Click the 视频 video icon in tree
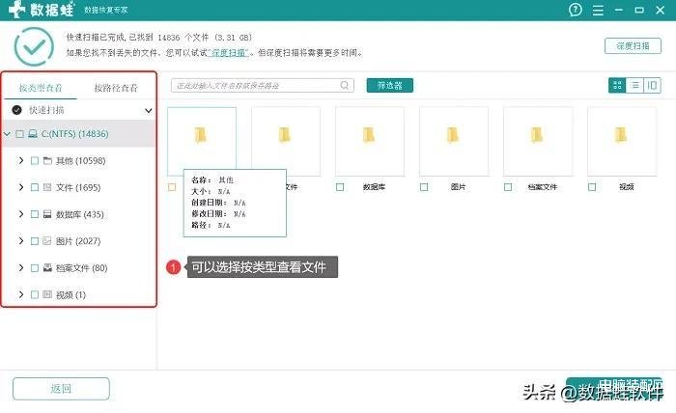Screen dimensions: 676x413 pyautogui.click(x=47, y=294)
